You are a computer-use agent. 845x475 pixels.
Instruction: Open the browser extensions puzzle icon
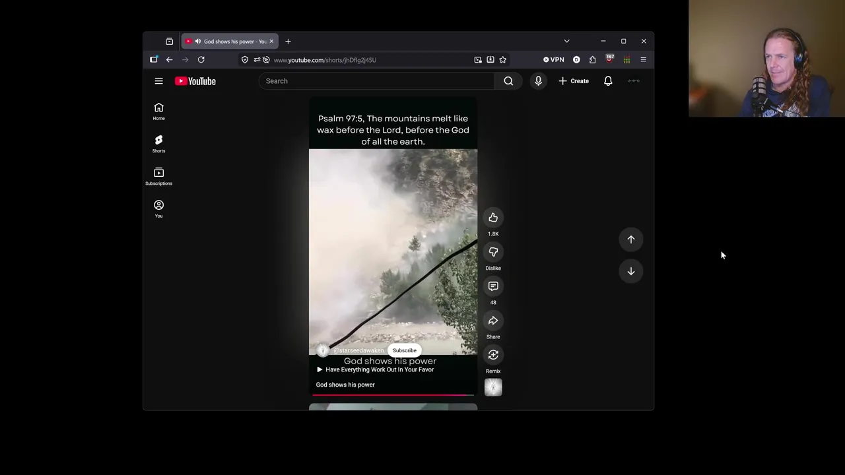[592, 59]
